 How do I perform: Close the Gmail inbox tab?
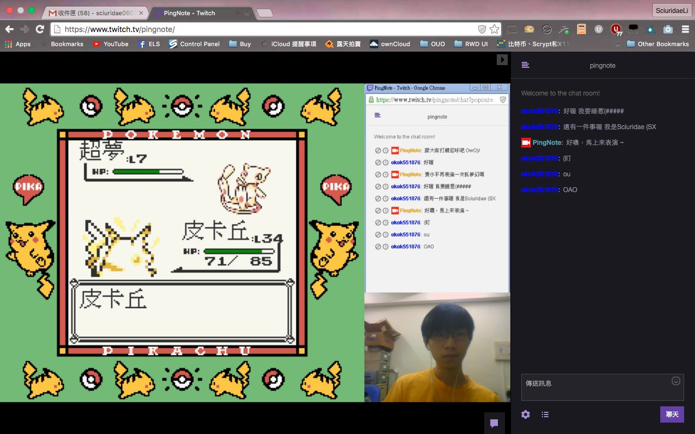pos(142,12)
